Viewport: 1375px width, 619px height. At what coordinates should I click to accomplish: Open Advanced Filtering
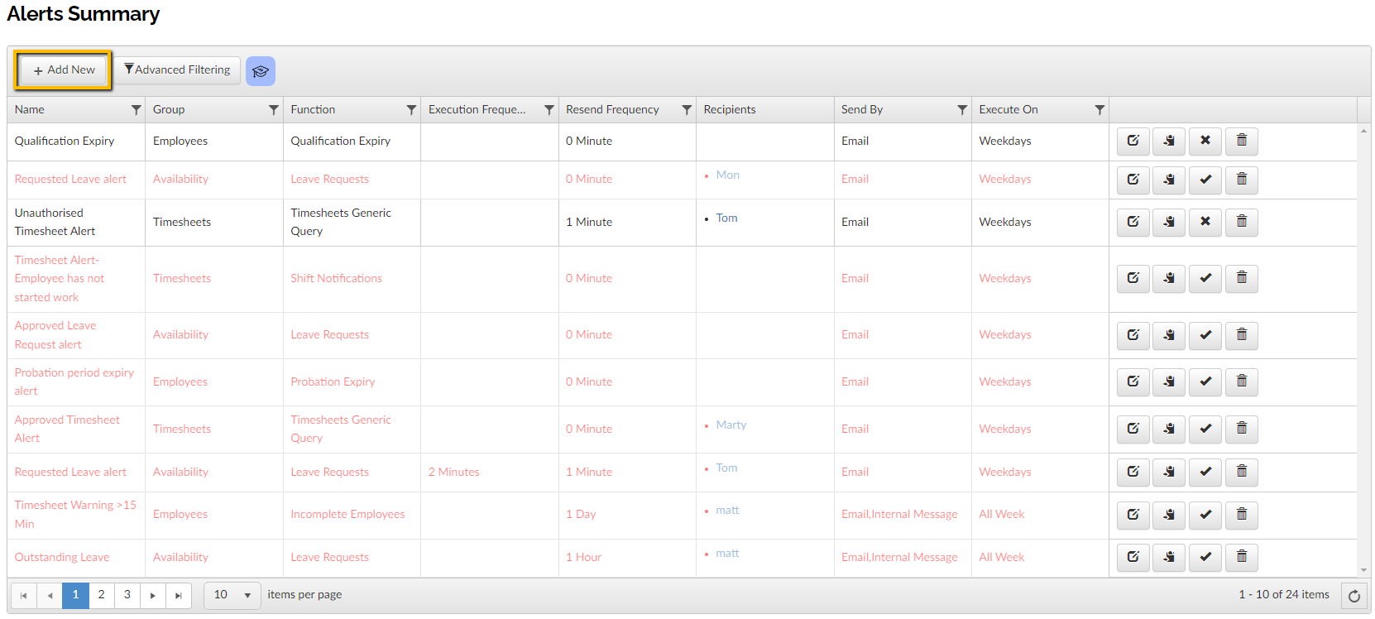click(x=177, y=70)
